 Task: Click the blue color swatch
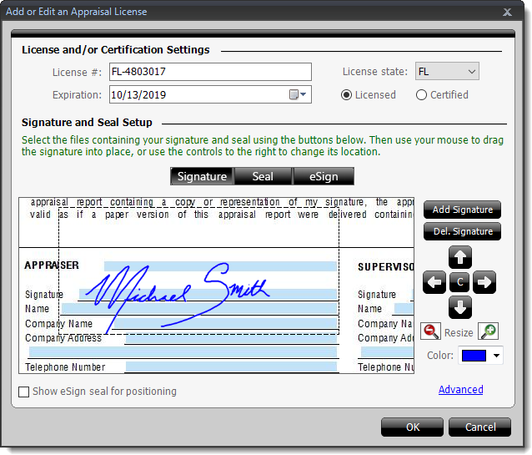[473, 356]
